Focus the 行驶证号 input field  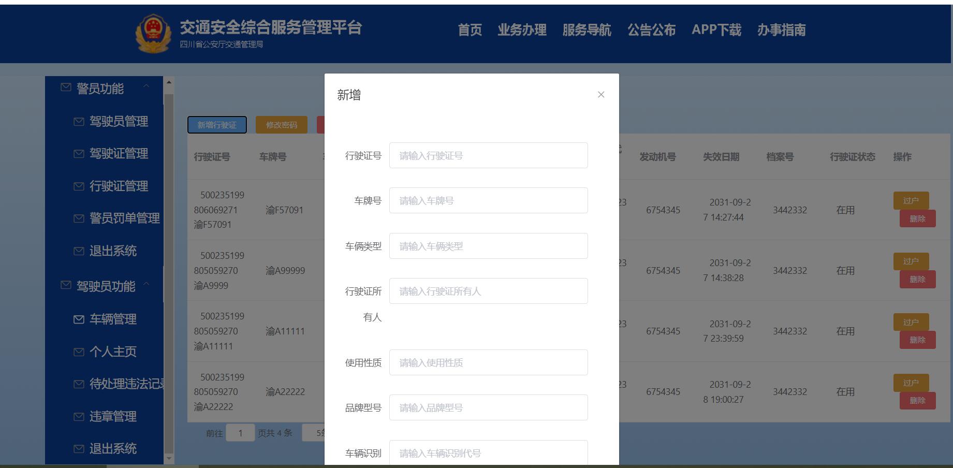pos(489,155)
